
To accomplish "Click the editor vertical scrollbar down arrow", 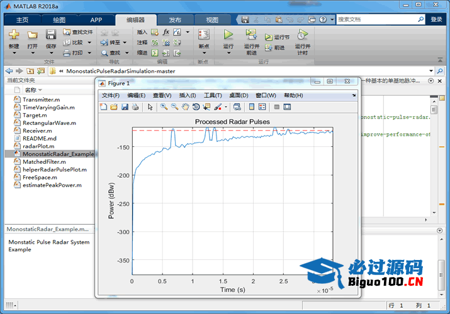I will pyautogui.click(x=434, y=213).
